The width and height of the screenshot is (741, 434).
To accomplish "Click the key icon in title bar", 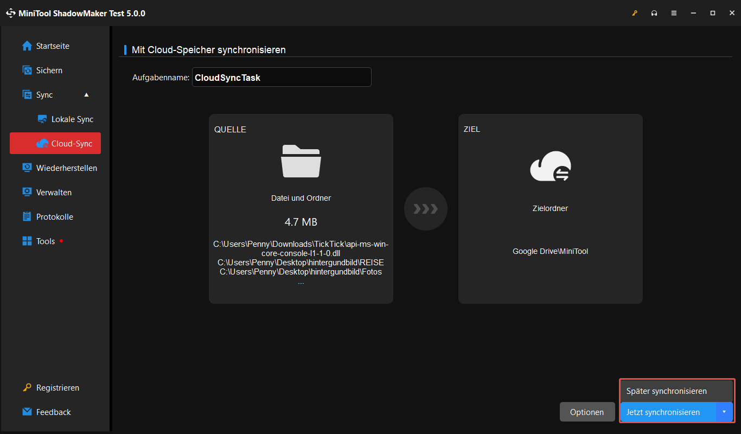I will click(635, 13).
